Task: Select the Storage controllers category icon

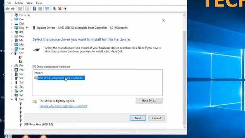Action: 16,91
